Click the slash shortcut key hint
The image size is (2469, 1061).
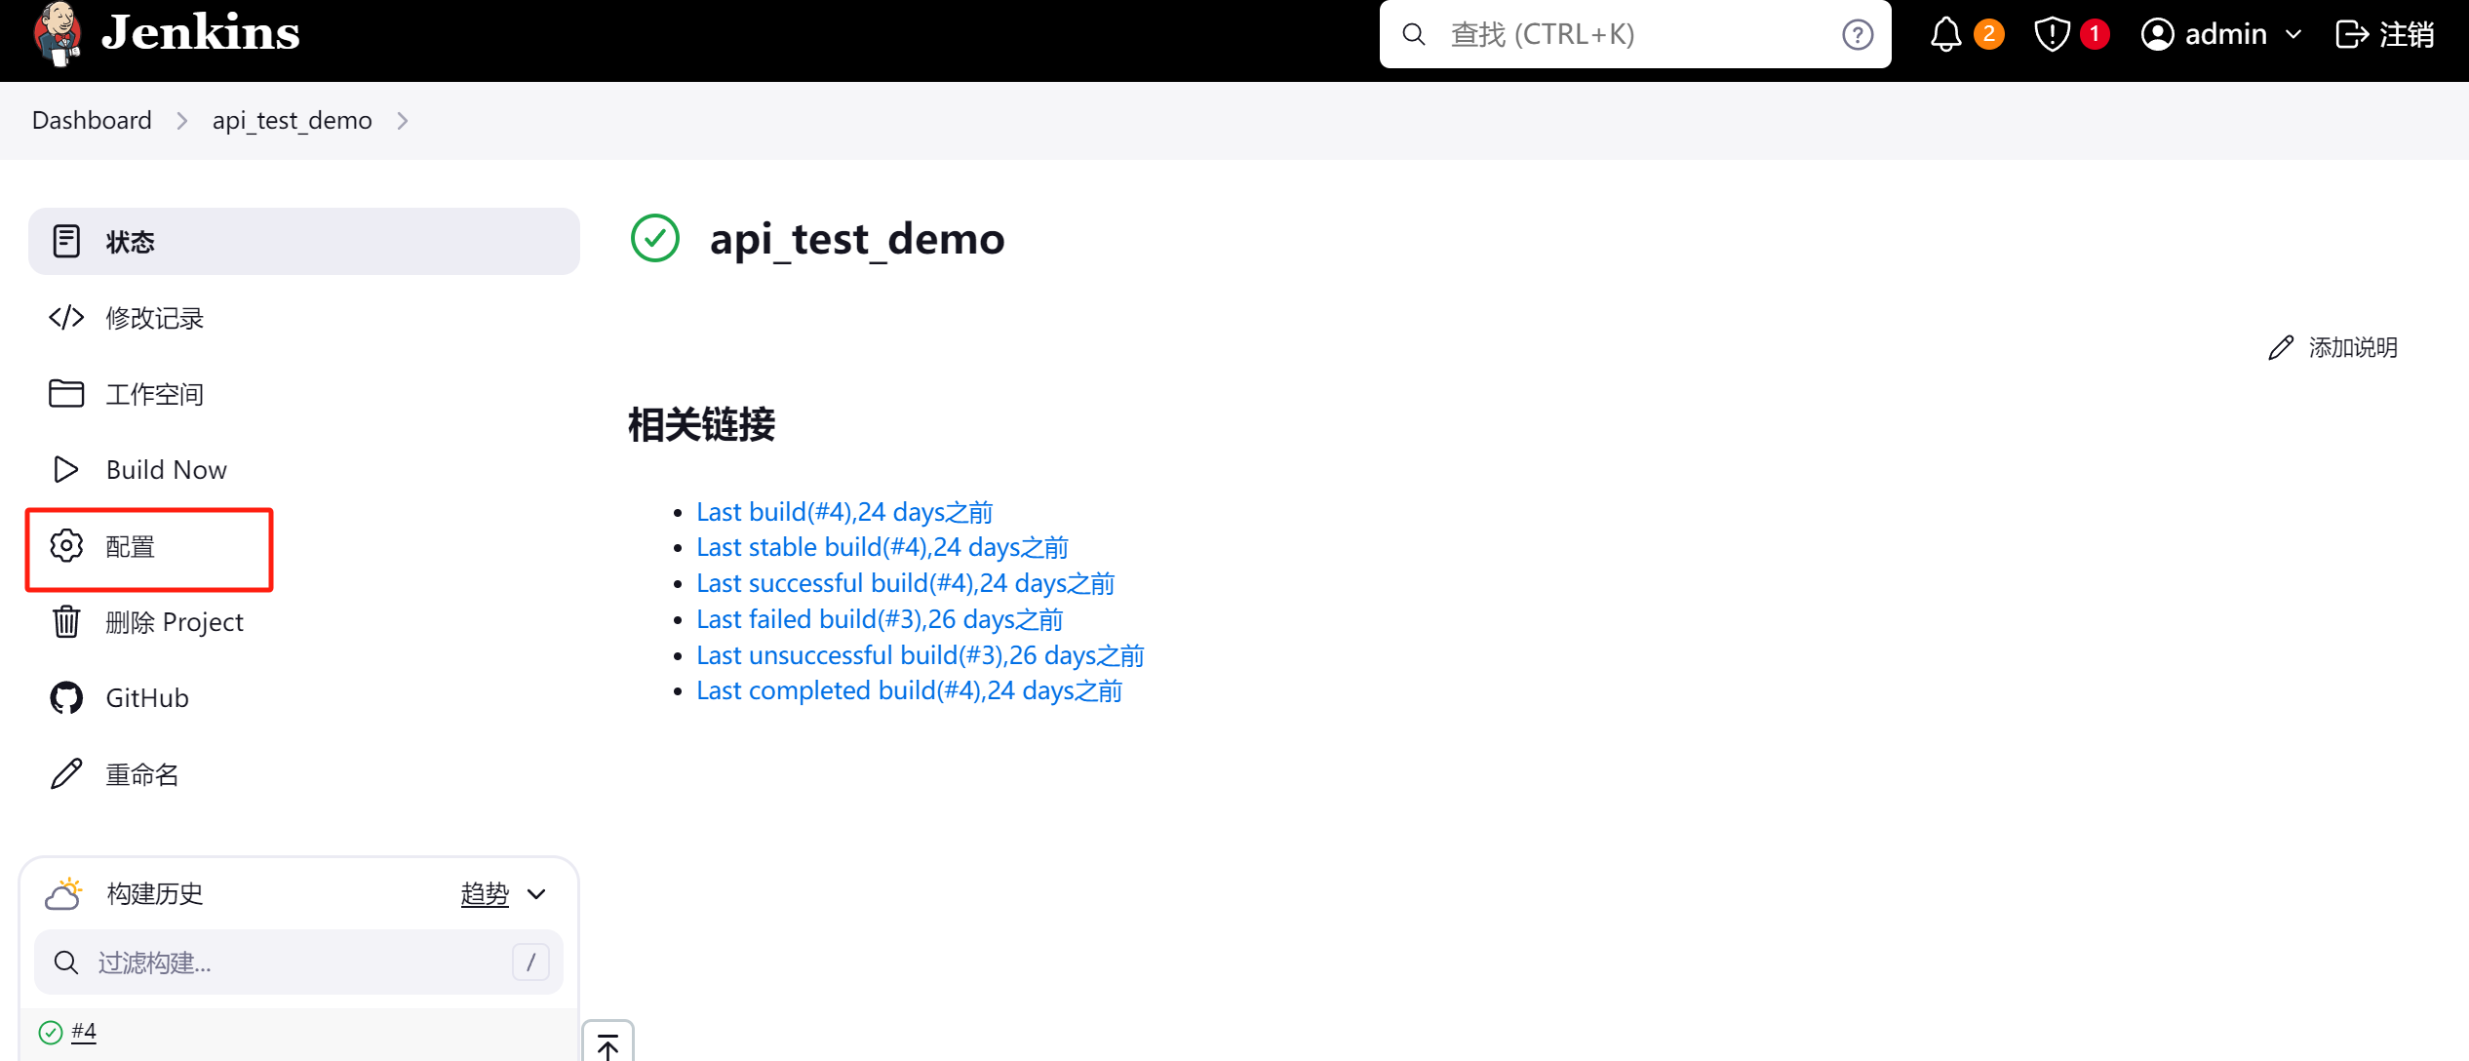point(530,963)
